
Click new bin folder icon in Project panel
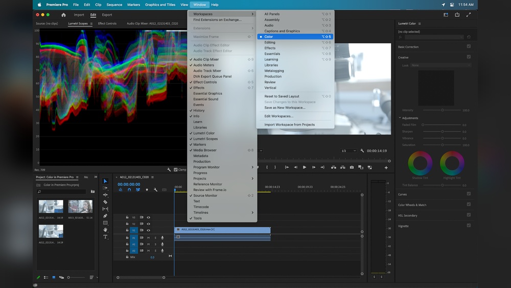(92, 191)
